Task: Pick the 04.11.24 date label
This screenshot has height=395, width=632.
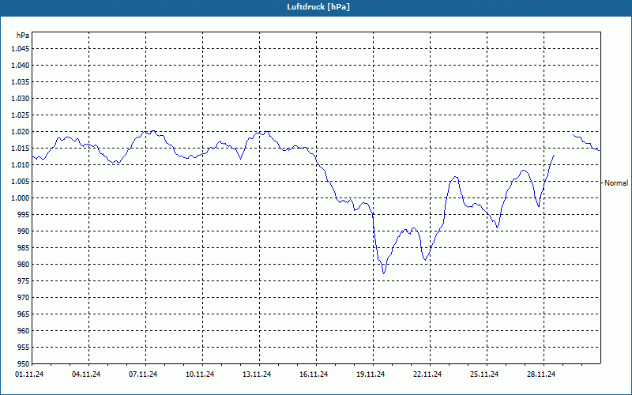Action: tap(86, 374)
